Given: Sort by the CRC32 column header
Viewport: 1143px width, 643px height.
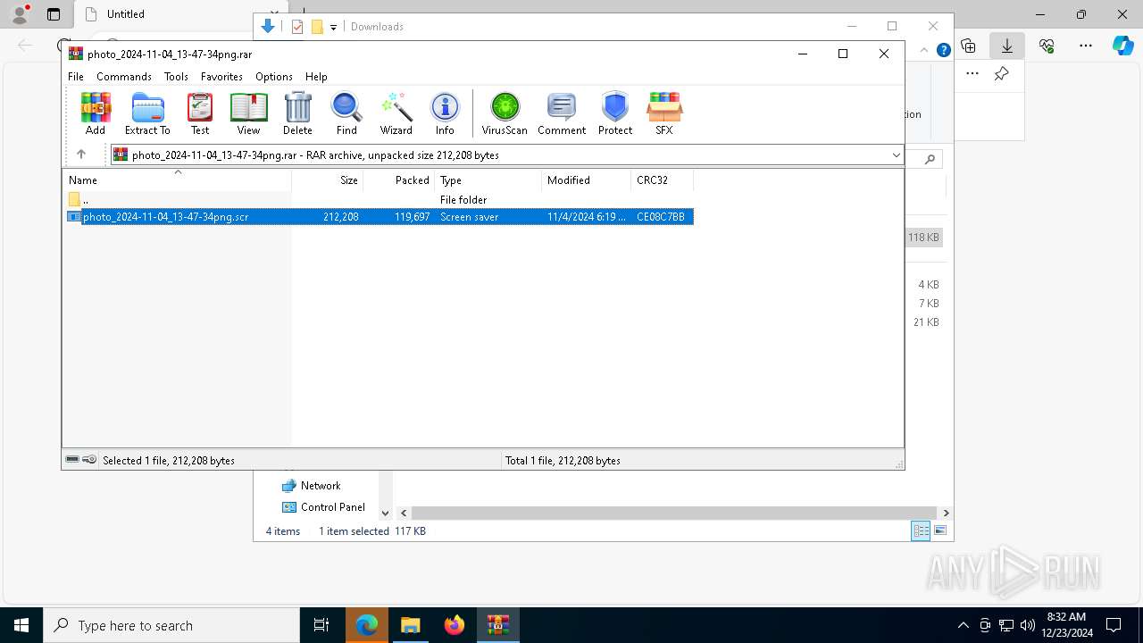Looking at the screenshot, I should (663, 180).
